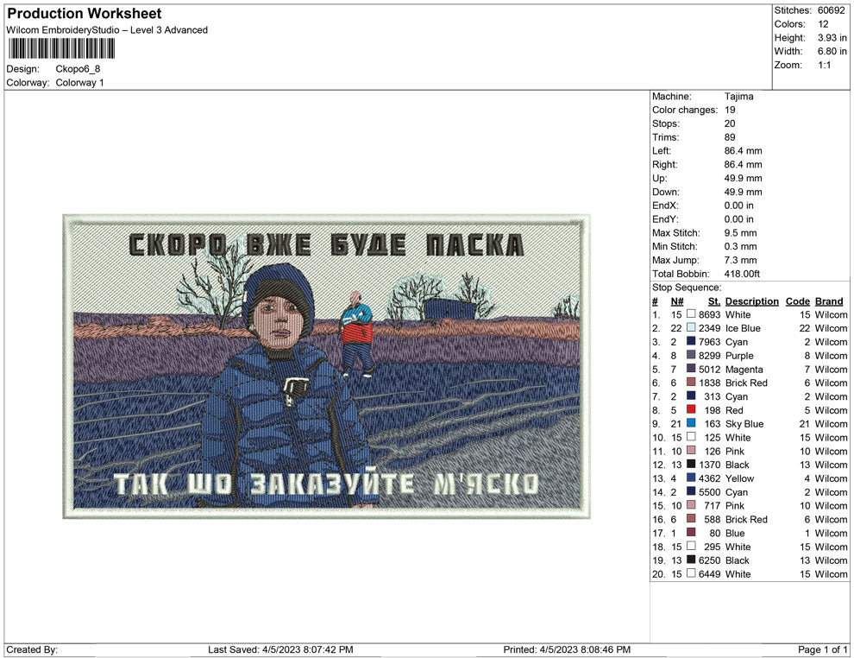
Task: Select the Black swatch with 6250 stitches
Action: [x=691, y=560]
